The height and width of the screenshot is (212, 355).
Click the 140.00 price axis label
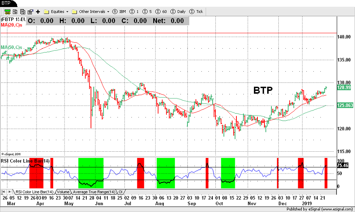pos(344,37)
